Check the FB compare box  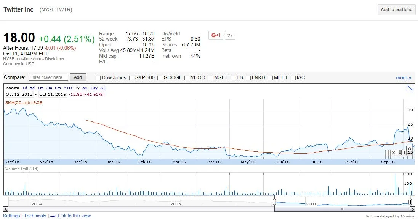pyautogui.click(x=233, y=78)
